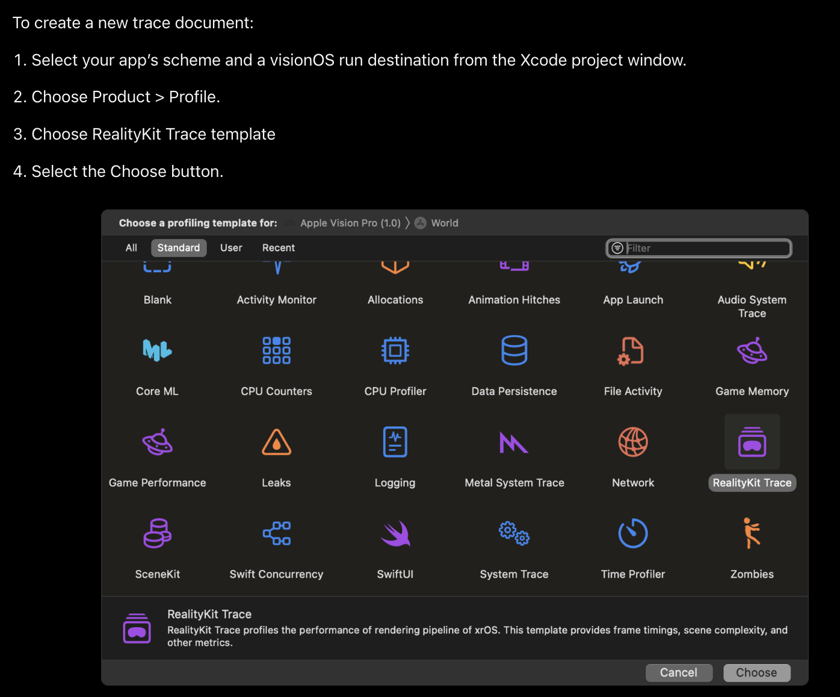Image resolution: width=840 pixels, height=697 pixels.
Task: Select the Leaks template icon
Action: coord(276,442)
